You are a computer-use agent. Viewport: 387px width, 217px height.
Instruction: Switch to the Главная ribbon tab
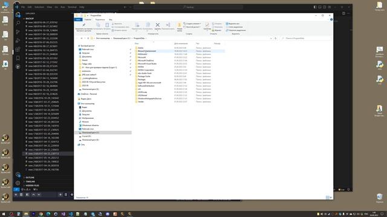coord(88,19)
